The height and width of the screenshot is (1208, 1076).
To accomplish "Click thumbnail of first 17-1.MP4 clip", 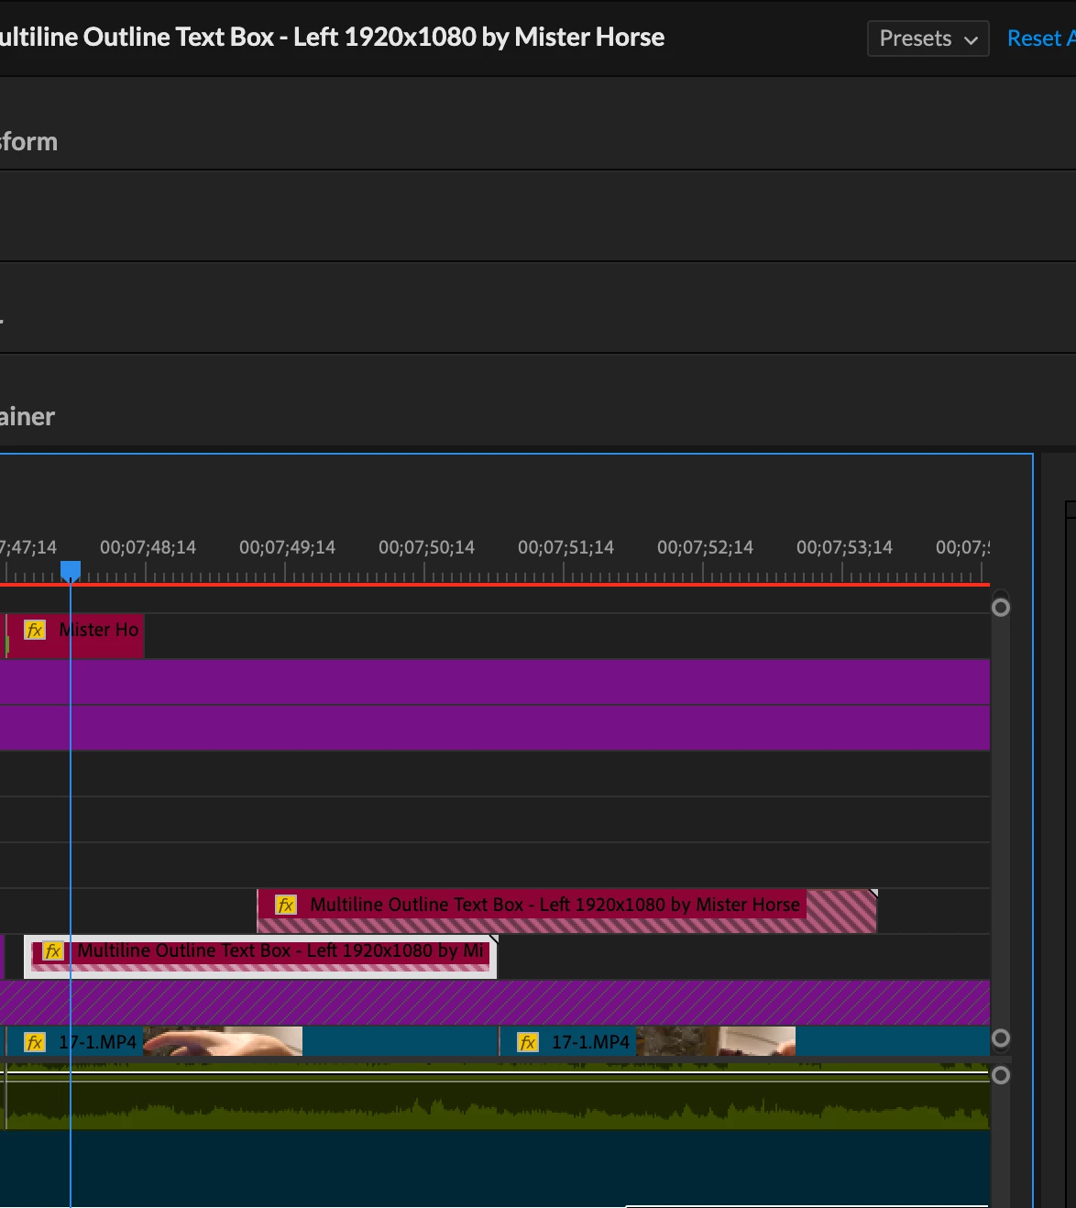I will point(223,1042).
